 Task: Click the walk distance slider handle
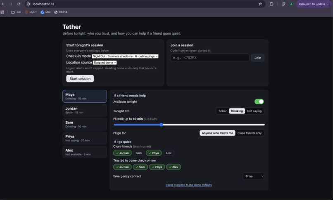point(162,125)
